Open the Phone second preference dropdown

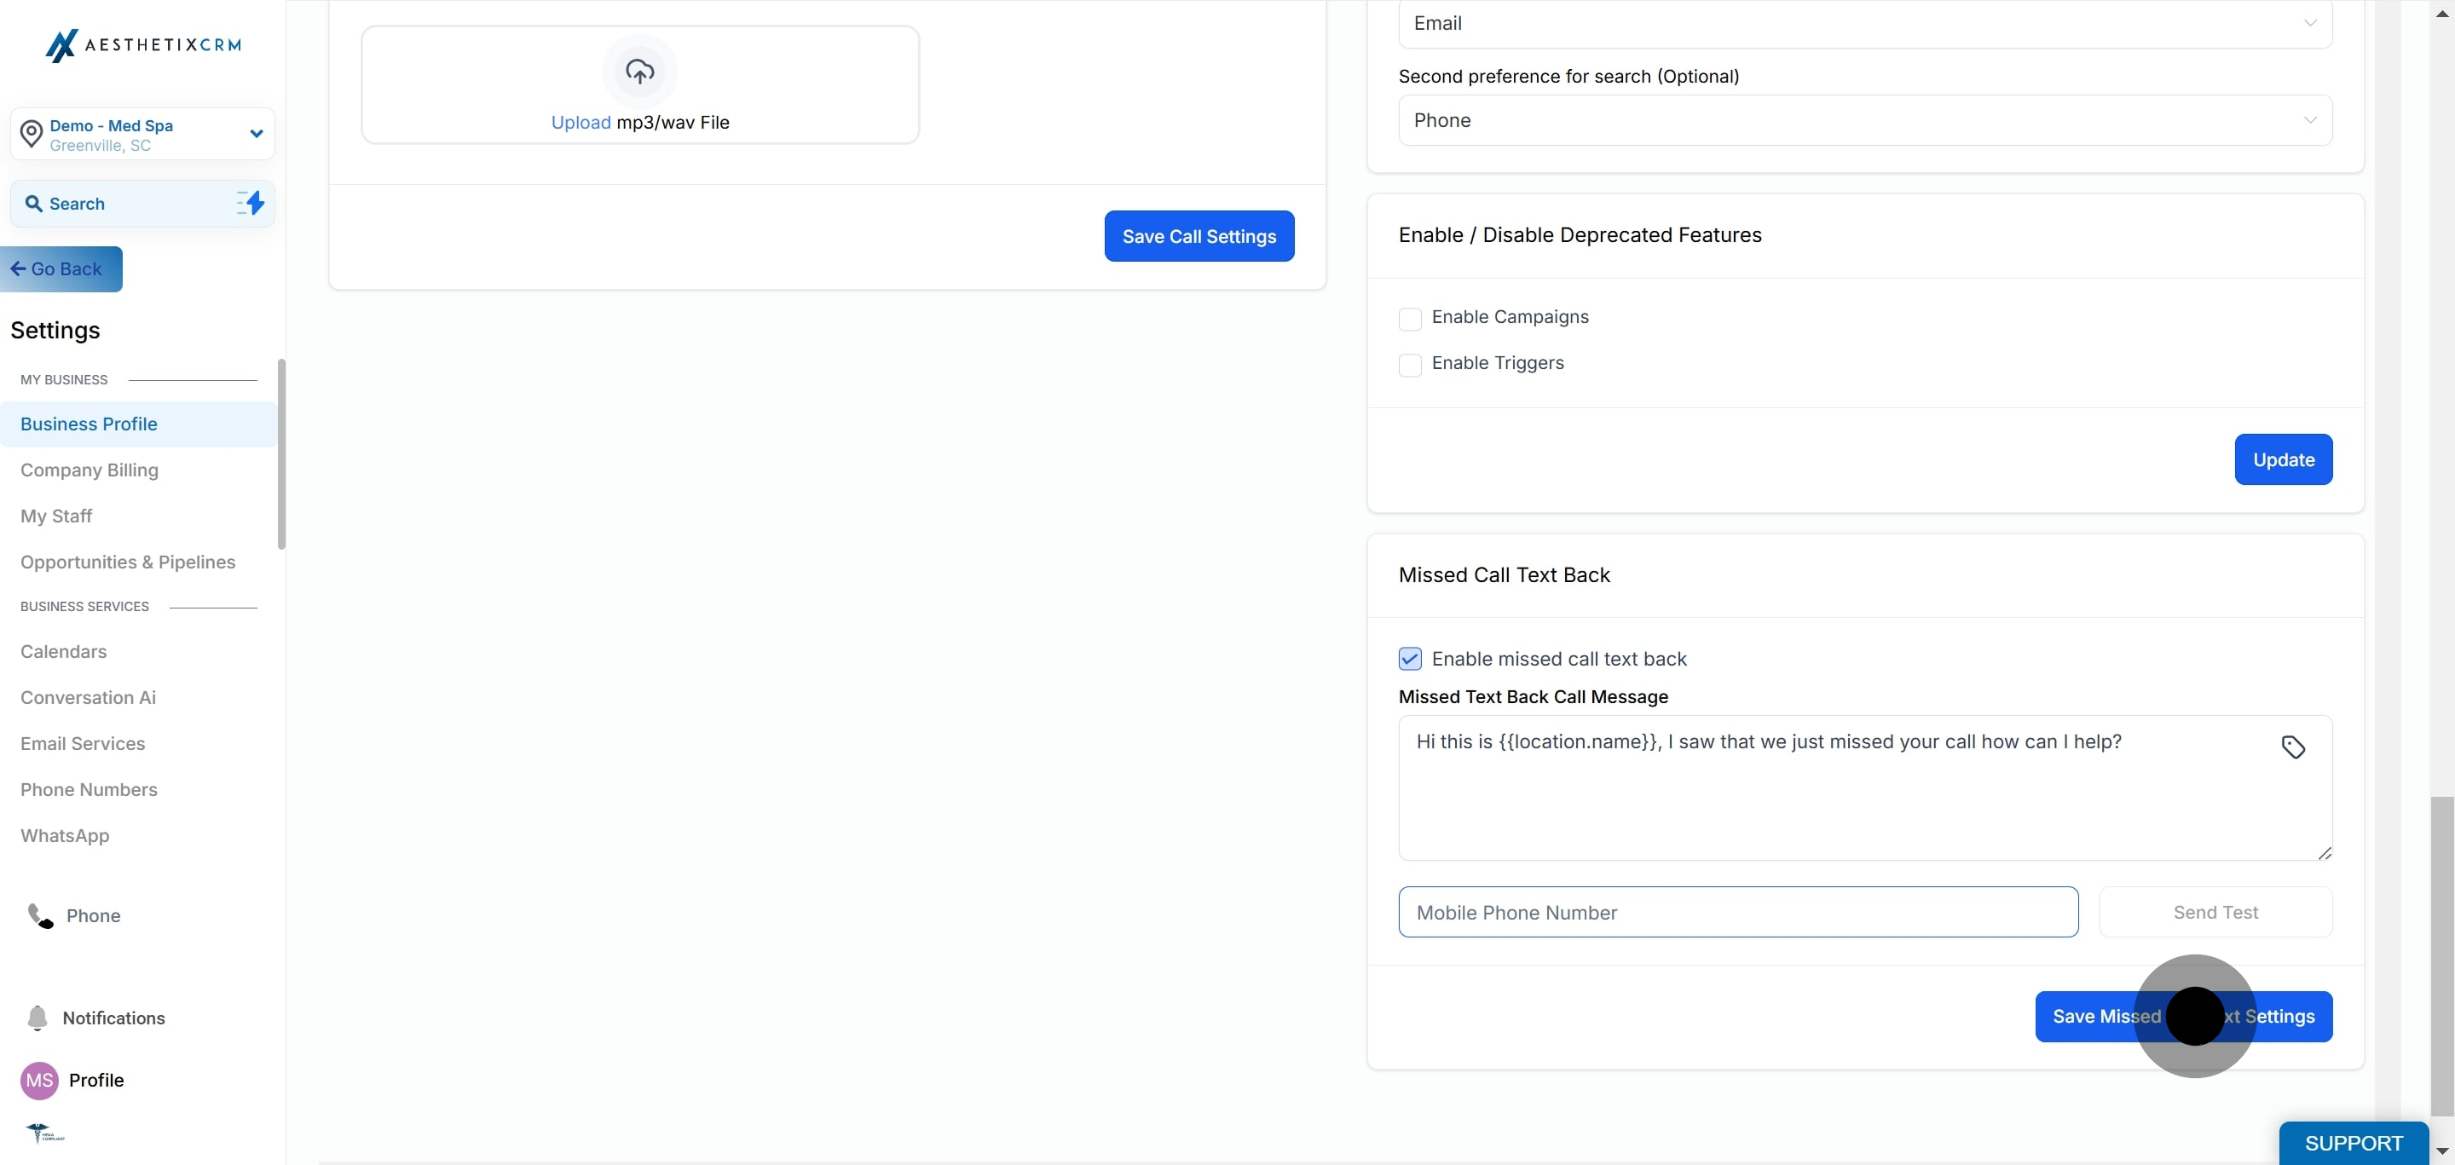point(1864,121)
